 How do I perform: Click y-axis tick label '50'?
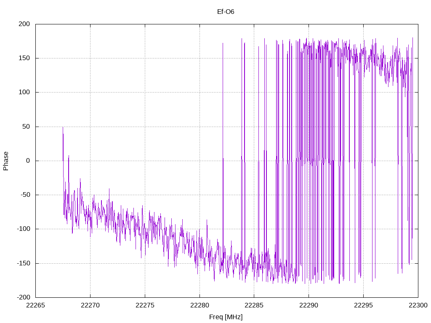tap(26, 127)
